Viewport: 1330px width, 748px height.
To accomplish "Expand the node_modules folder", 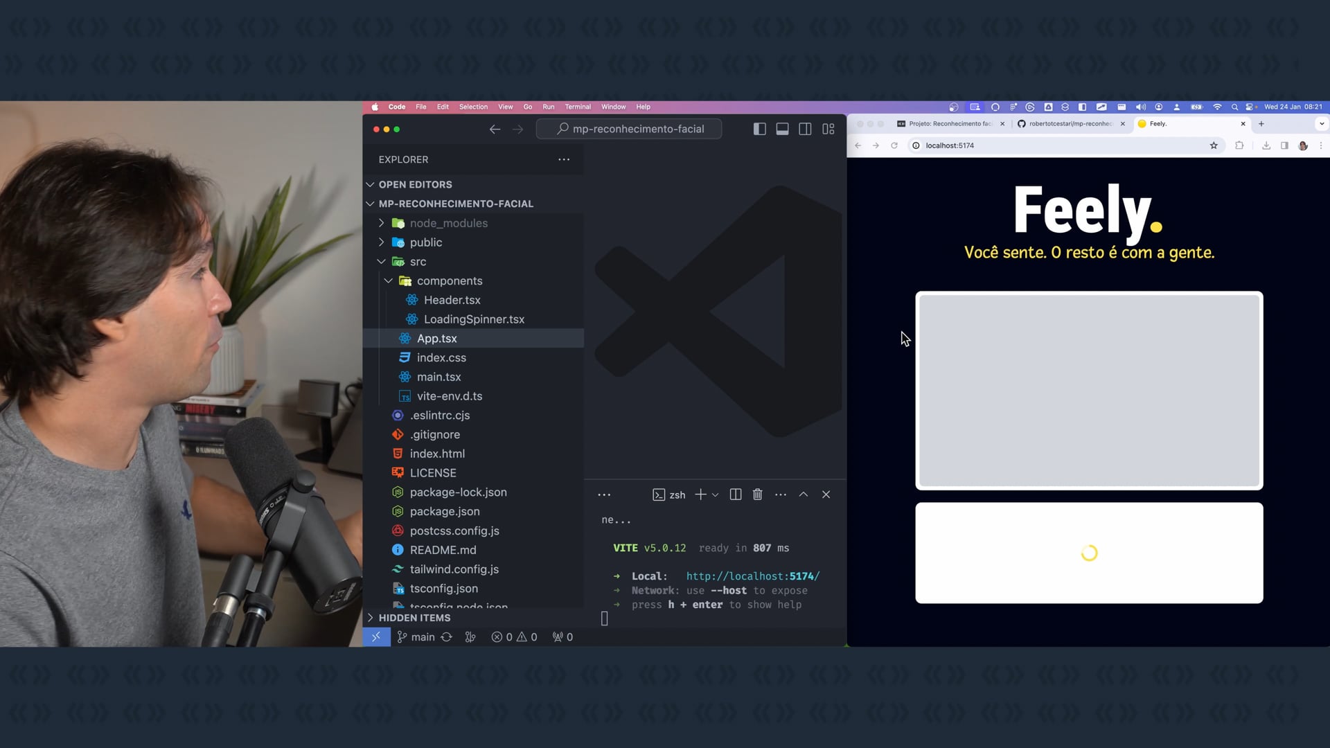I will pos(448,223).
